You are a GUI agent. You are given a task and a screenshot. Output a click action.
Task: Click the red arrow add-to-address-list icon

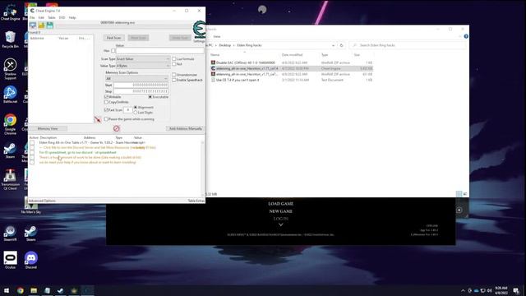(97, 119)
